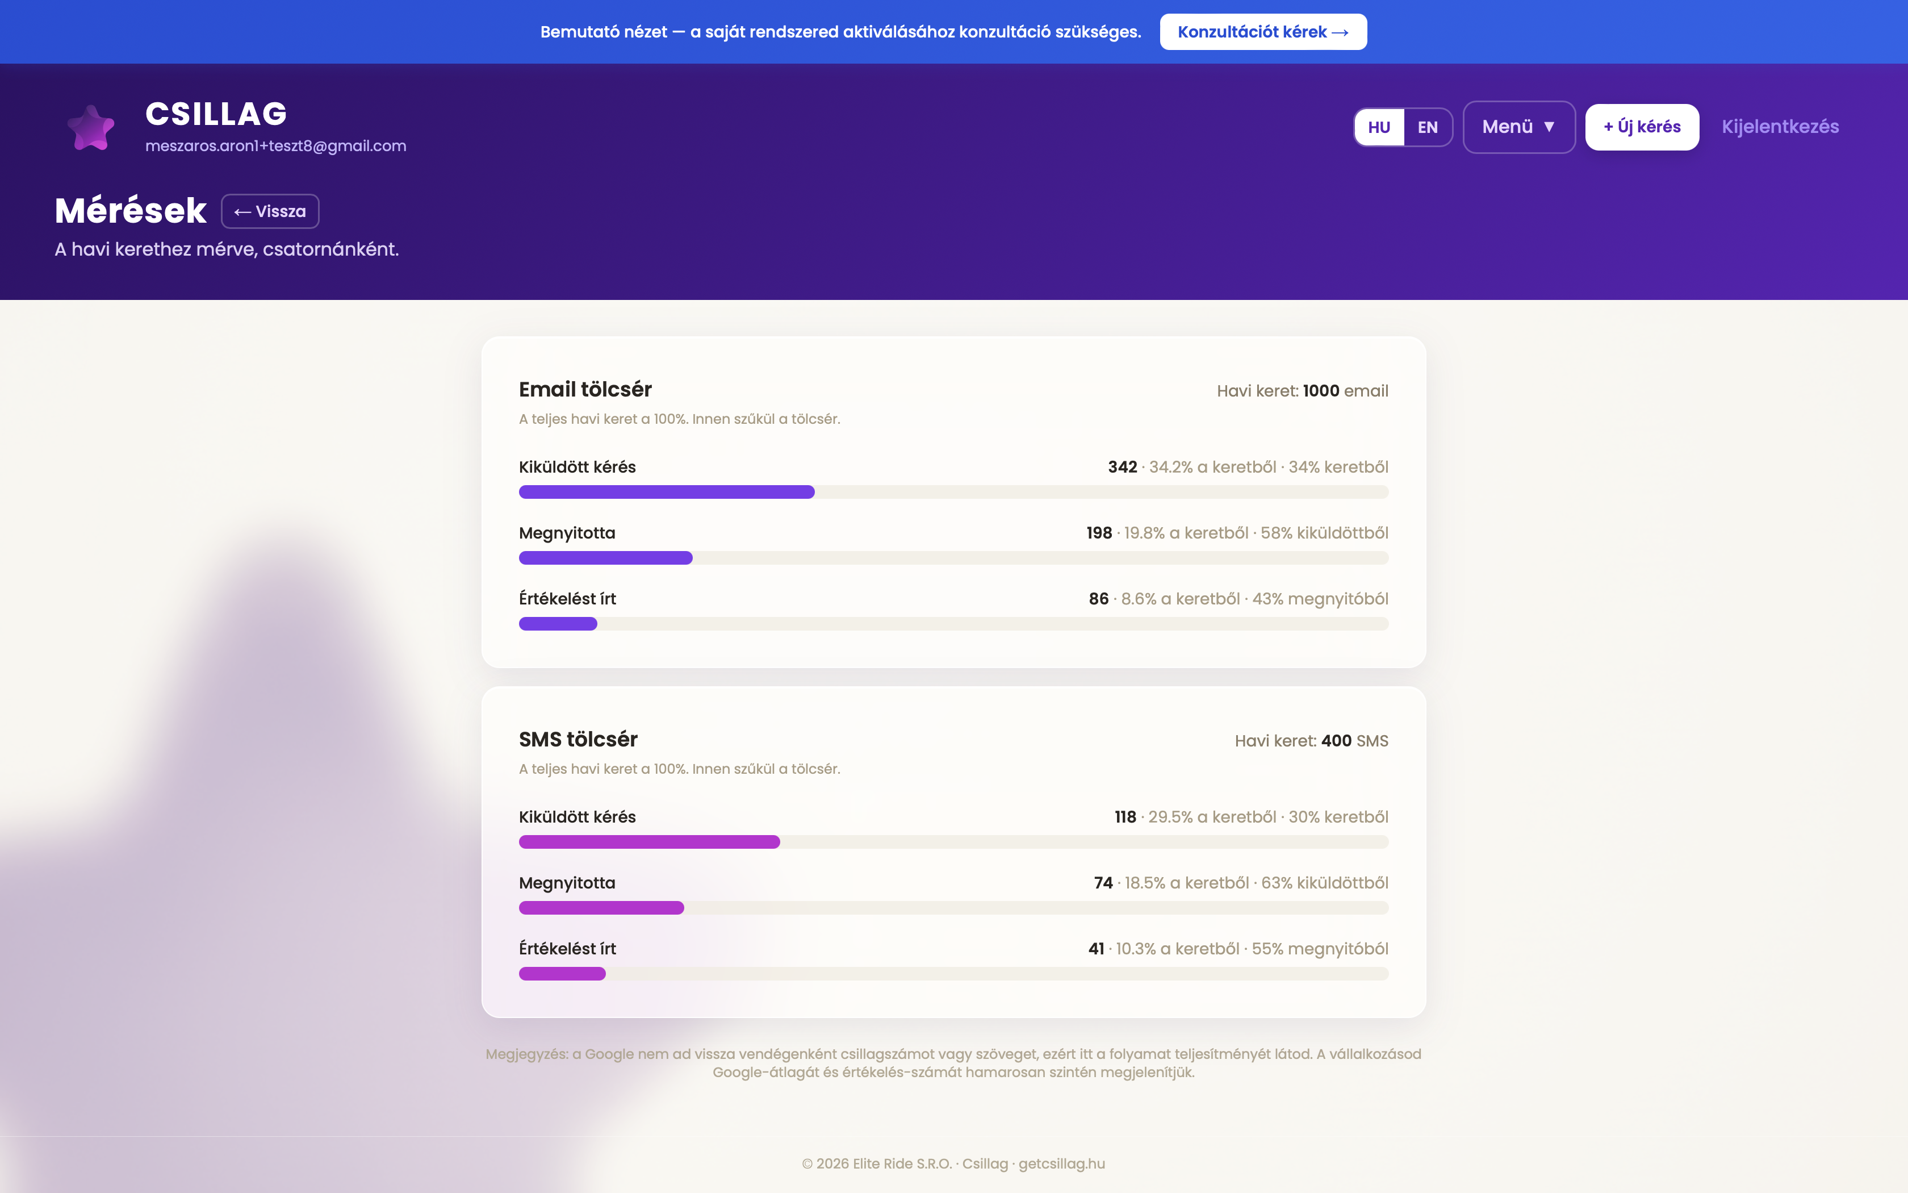Screen dimensions: 1908x1193
Task: Click the Konzultációt kérek button
Action: coord(1263,32)
